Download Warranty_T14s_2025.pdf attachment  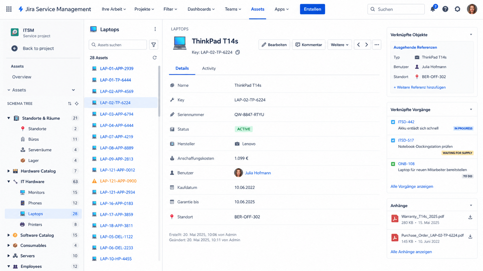[470, 217]
